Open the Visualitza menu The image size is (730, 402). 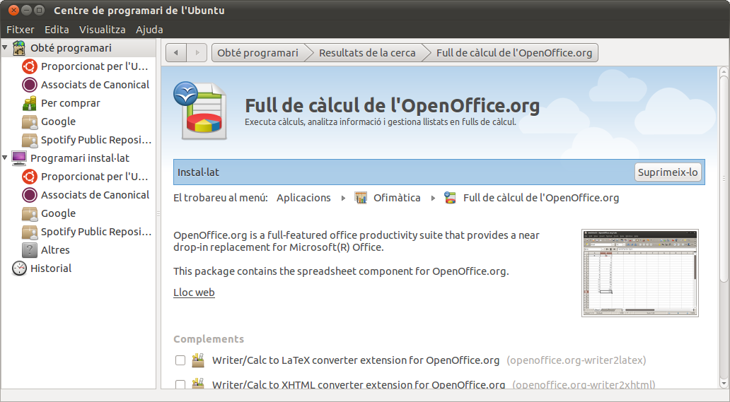pos(102,30)
